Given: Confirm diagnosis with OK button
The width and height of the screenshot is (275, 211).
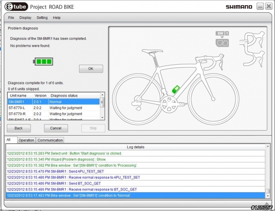Looking at the screenshot, I should 91,69.
